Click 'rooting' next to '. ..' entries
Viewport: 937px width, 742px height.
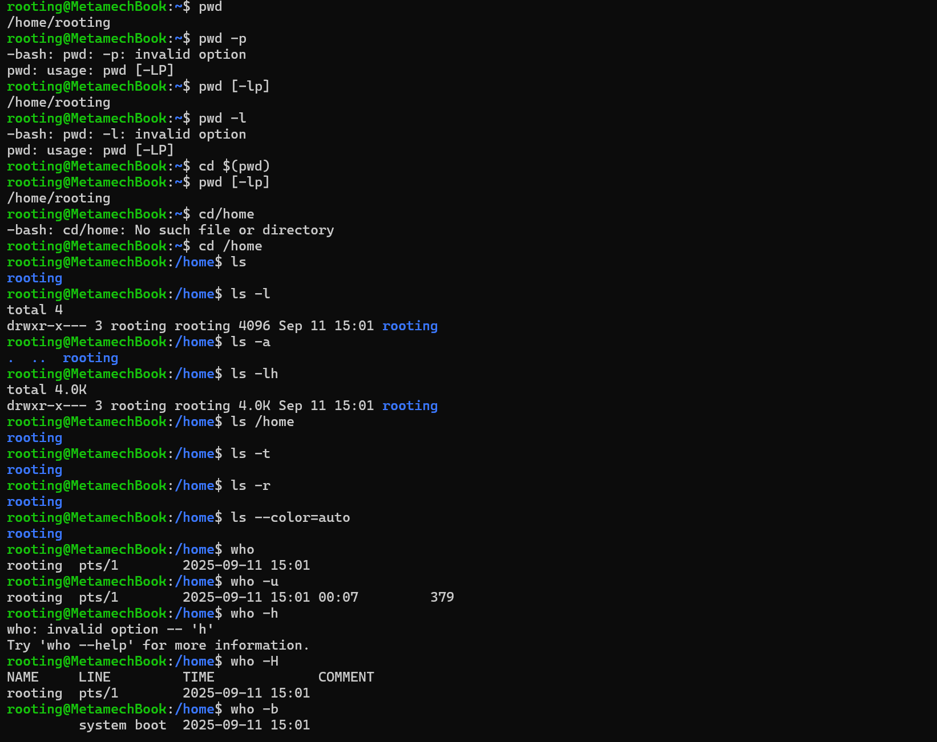(x=91, y=358)
